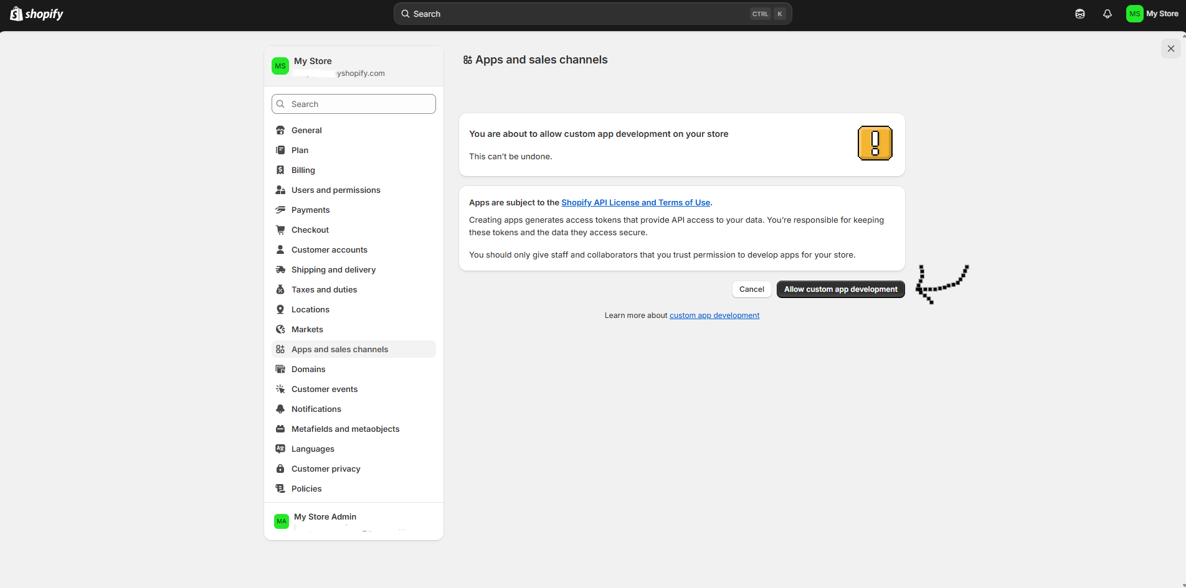Click the Policies icon

(280, 488)
